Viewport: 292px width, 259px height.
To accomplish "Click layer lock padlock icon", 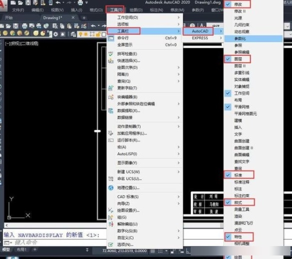I will tap(98, 34).
